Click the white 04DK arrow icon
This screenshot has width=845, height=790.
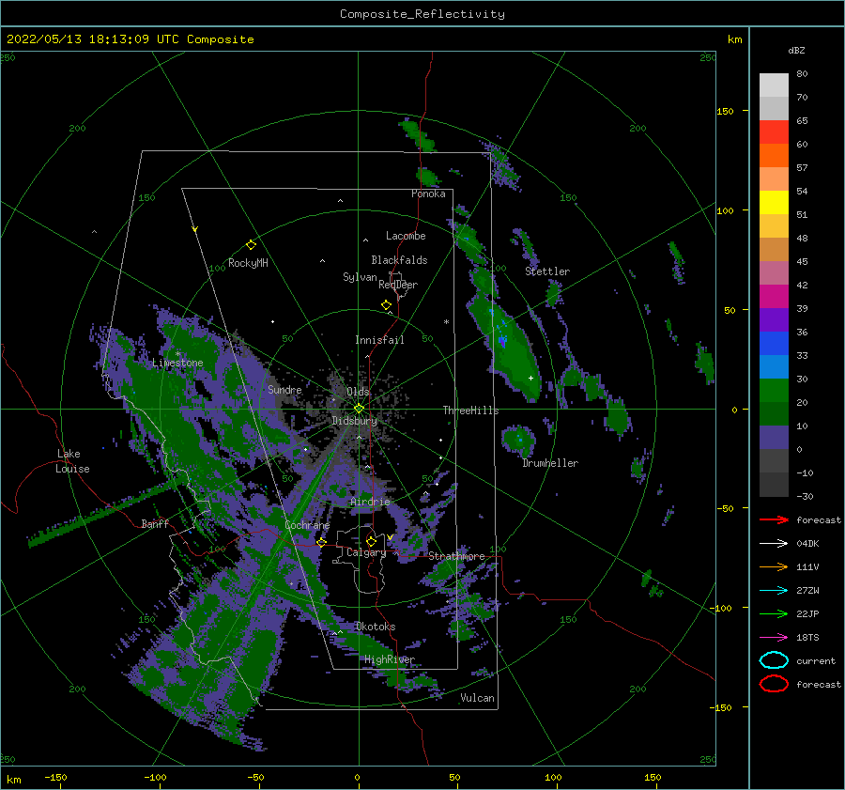774,544
